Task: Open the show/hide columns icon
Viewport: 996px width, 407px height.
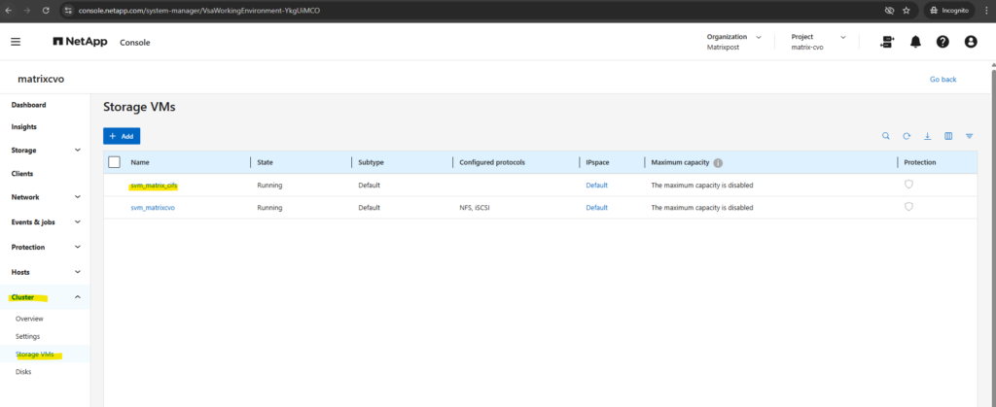Action: click(948, 136)
